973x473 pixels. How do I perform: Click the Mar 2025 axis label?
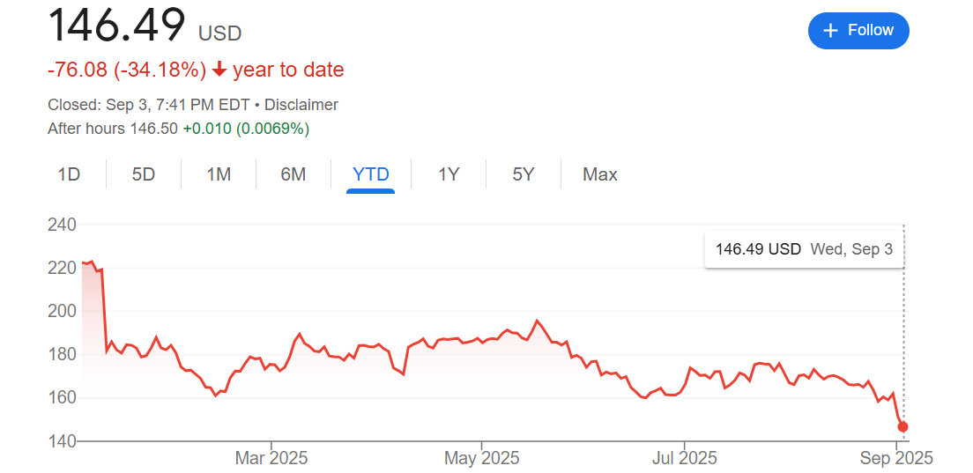pos(271,458)
